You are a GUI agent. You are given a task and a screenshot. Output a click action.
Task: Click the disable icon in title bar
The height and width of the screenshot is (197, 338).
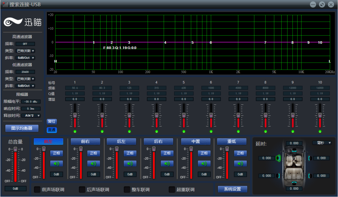(322, 4)
